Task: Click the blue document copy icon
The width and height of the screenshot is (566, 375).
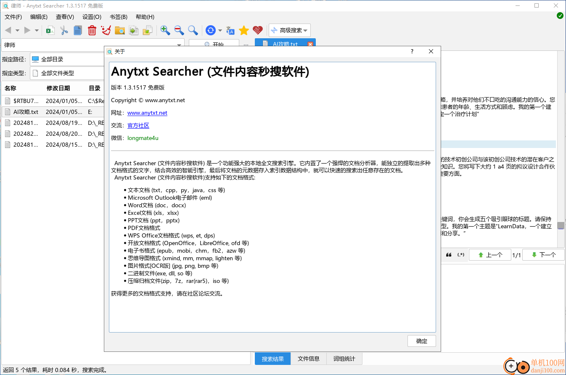Action: [78, 30]
